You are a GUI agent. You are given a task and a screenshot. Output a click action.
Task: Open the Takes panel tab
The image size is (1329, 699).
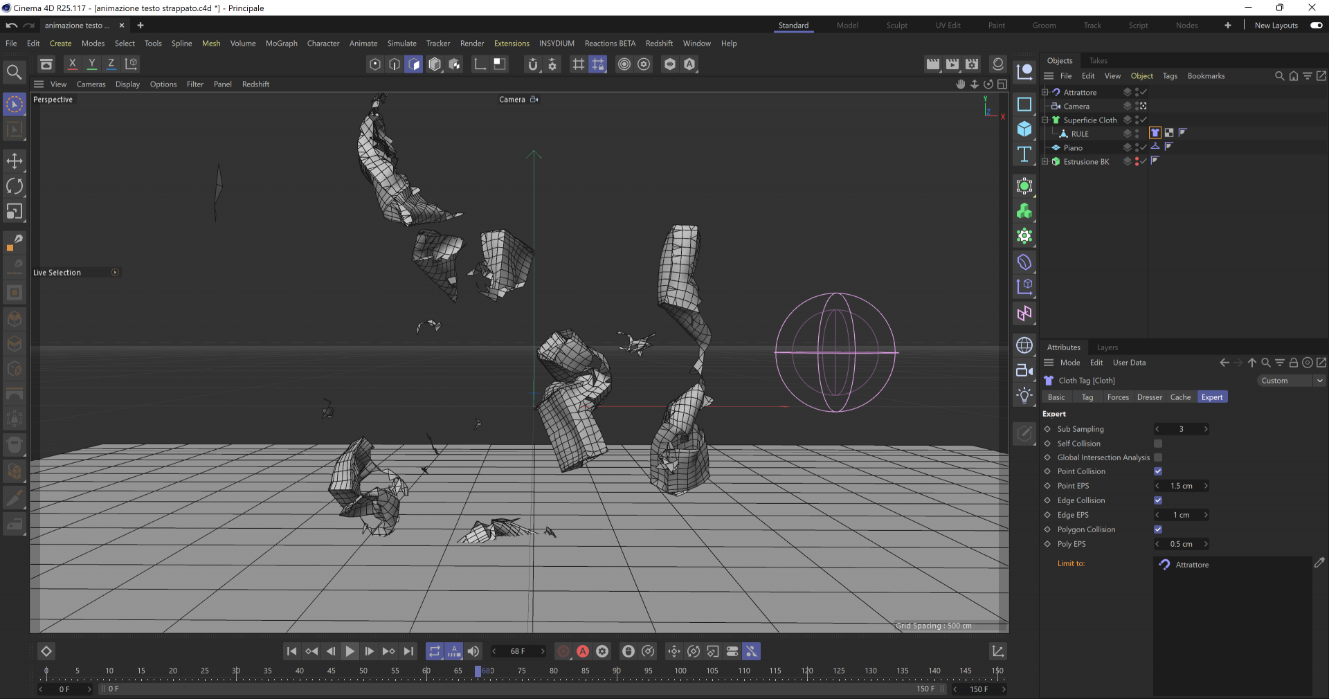pyautogui.click(x=1098, y=61)
